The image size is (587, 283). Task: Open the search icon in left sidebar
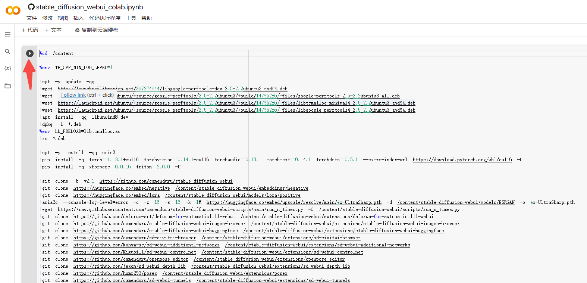7,52
